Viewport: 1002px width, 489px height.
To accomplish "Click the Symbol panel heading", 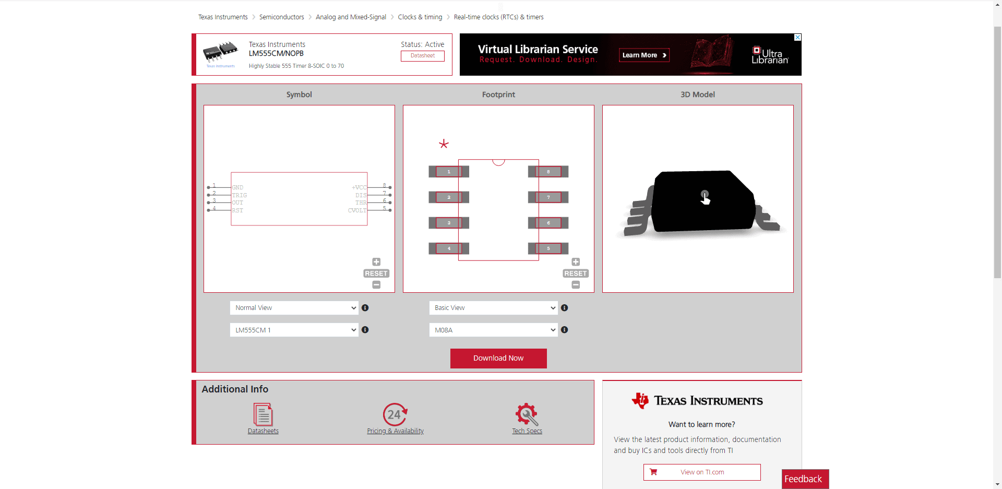I will coord(299,94).
